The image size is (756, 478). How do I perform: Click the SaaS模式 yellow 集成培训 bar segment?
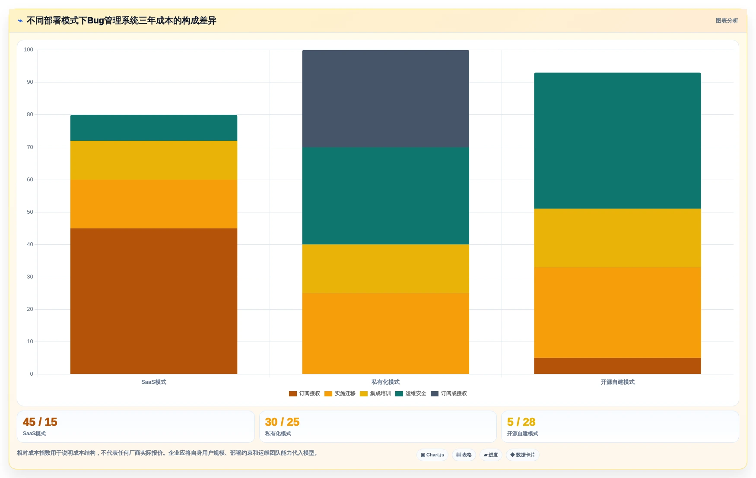tap(154, 160)
